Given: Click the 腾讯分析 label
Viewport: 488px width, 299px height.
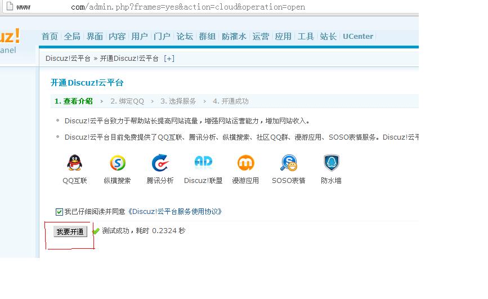Looking at the screenshot, I should (160, 181).
